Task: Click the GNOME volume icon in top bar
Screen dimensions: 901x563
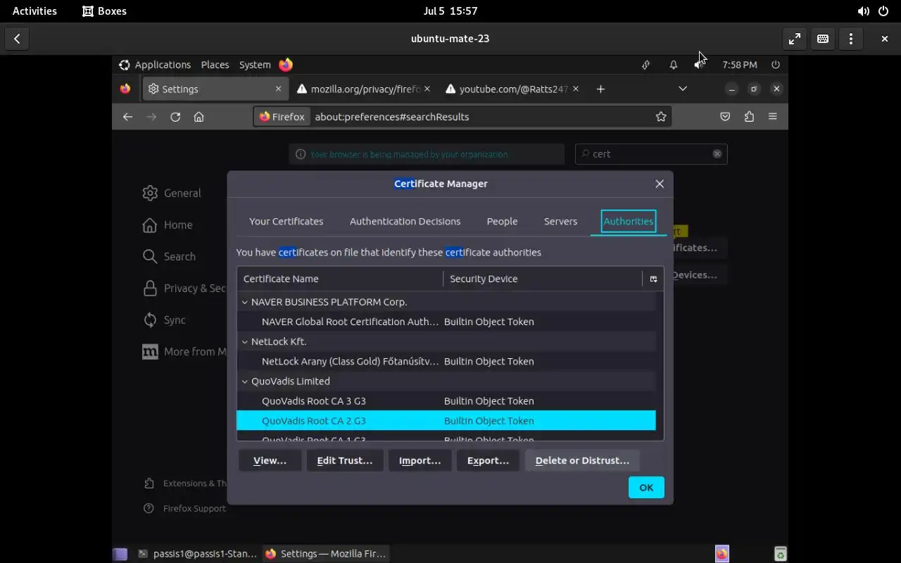Action: (x=863, y=11)
